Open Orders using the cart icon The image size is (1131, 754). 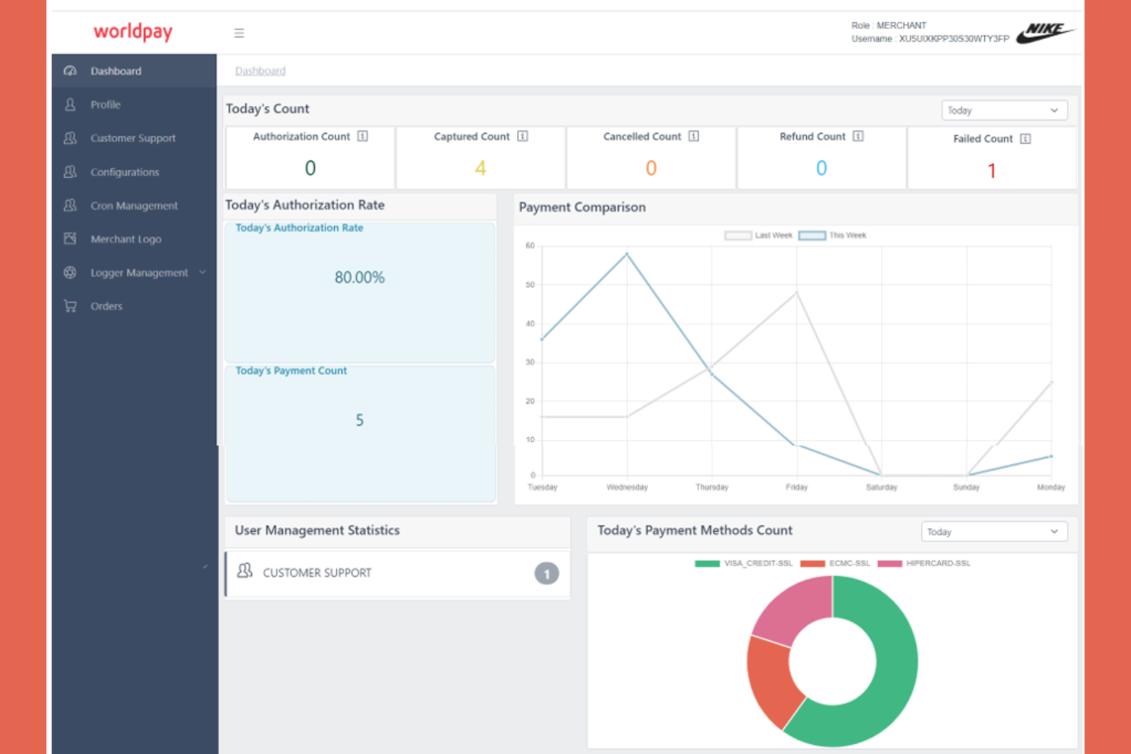coord(70,306)
